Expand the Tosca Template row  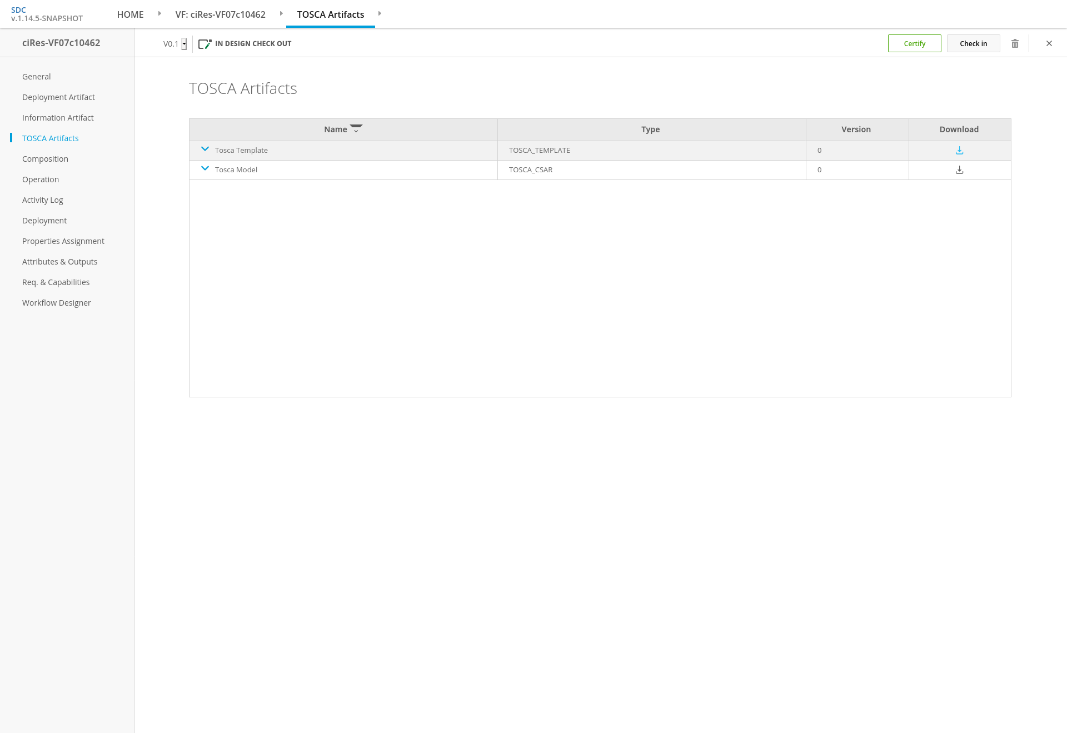point(205,149)
